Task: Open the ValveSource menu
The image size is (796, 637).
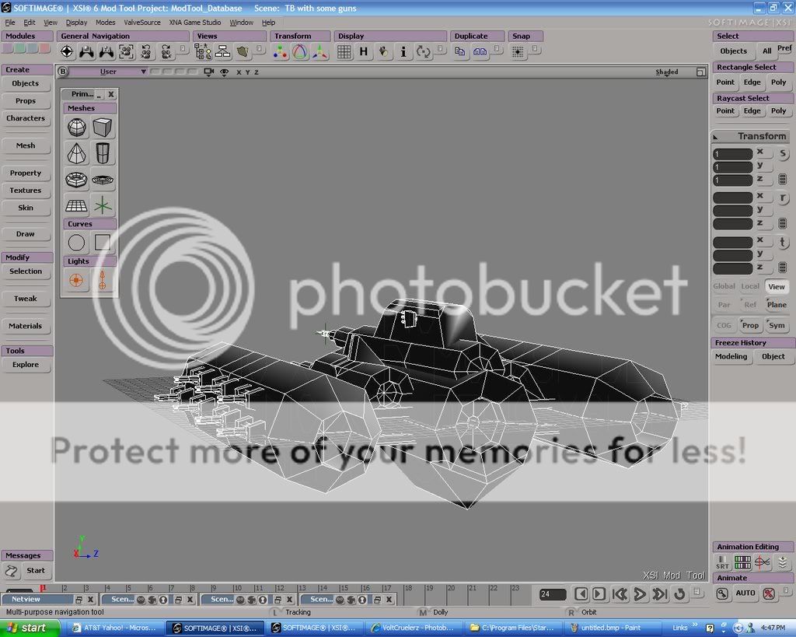Action: coord(142,23)
